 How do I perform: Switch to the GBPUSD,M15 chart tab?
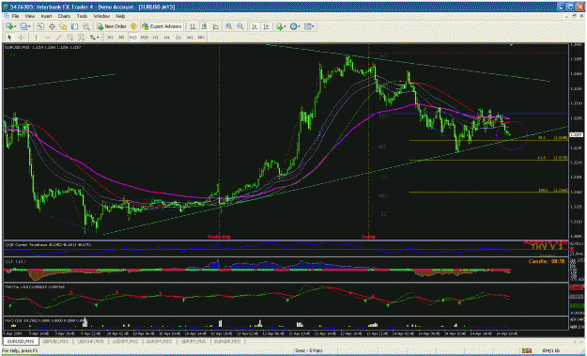(x=55, y=341)
